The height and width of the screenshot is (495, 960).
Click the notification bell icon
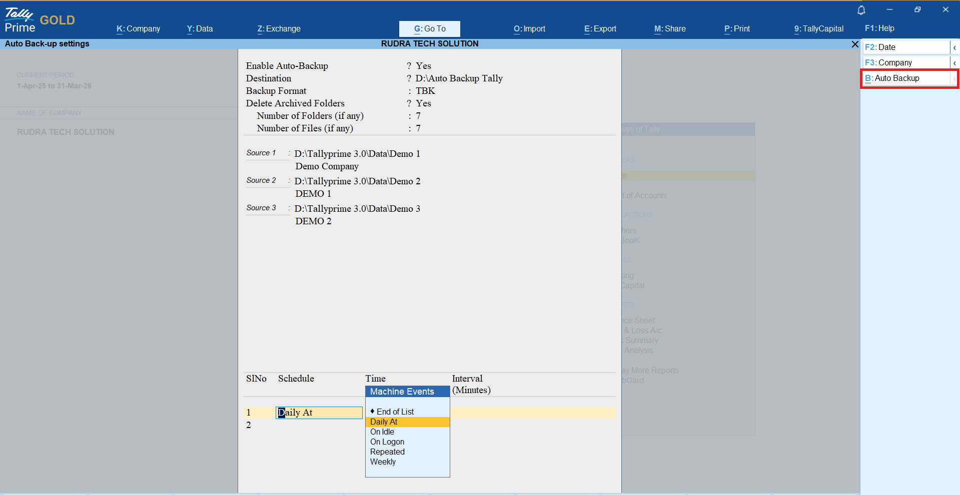coord(861,10)
